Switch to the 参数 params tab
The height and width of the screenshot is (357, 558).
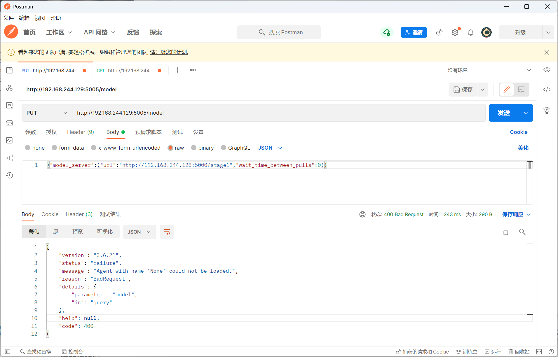30,132
